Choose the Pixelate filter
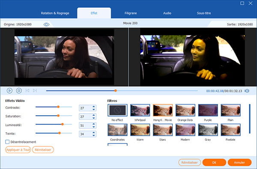This screenshot has height=169, width=257. (x=230, y=130)
